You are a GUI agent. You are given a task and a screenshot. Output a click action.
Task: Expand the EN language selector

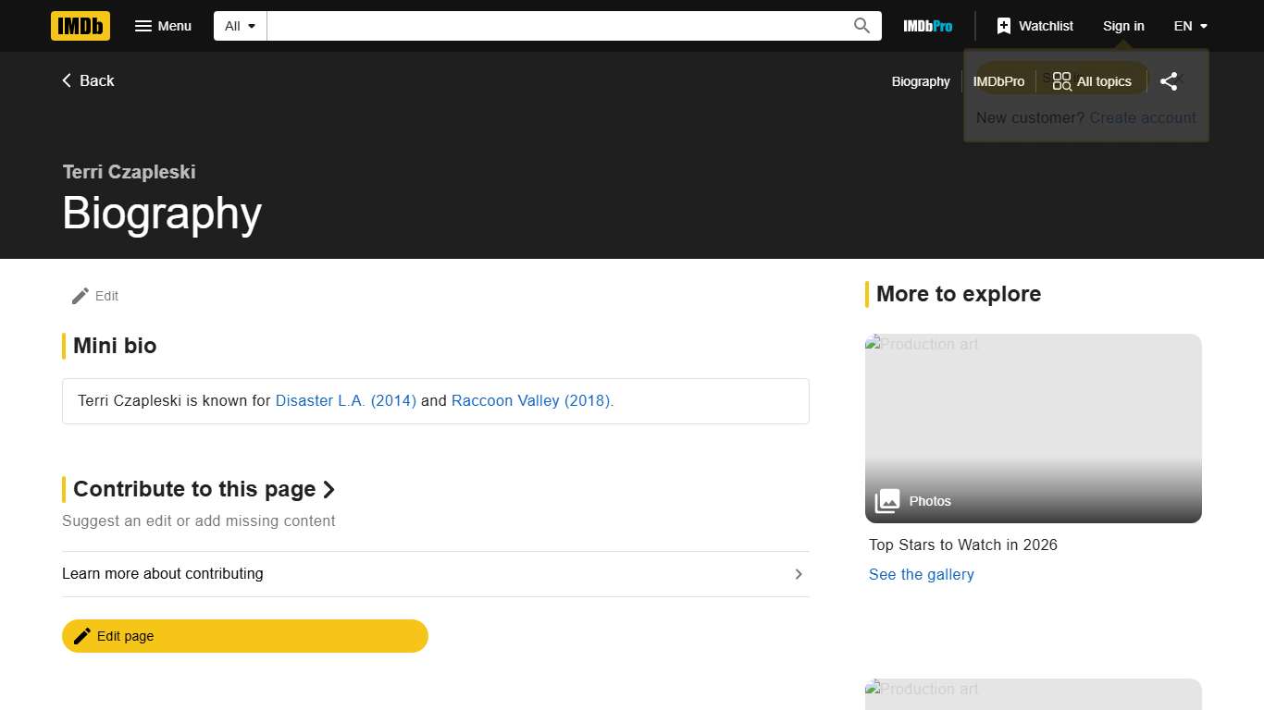tap(1190, 26)
